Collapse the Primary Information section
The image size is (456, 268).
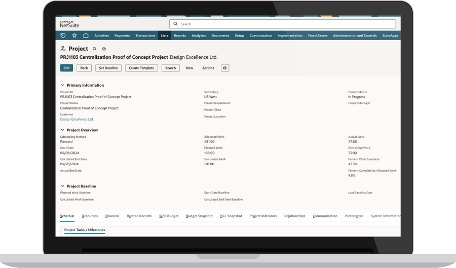click(62, 86)
